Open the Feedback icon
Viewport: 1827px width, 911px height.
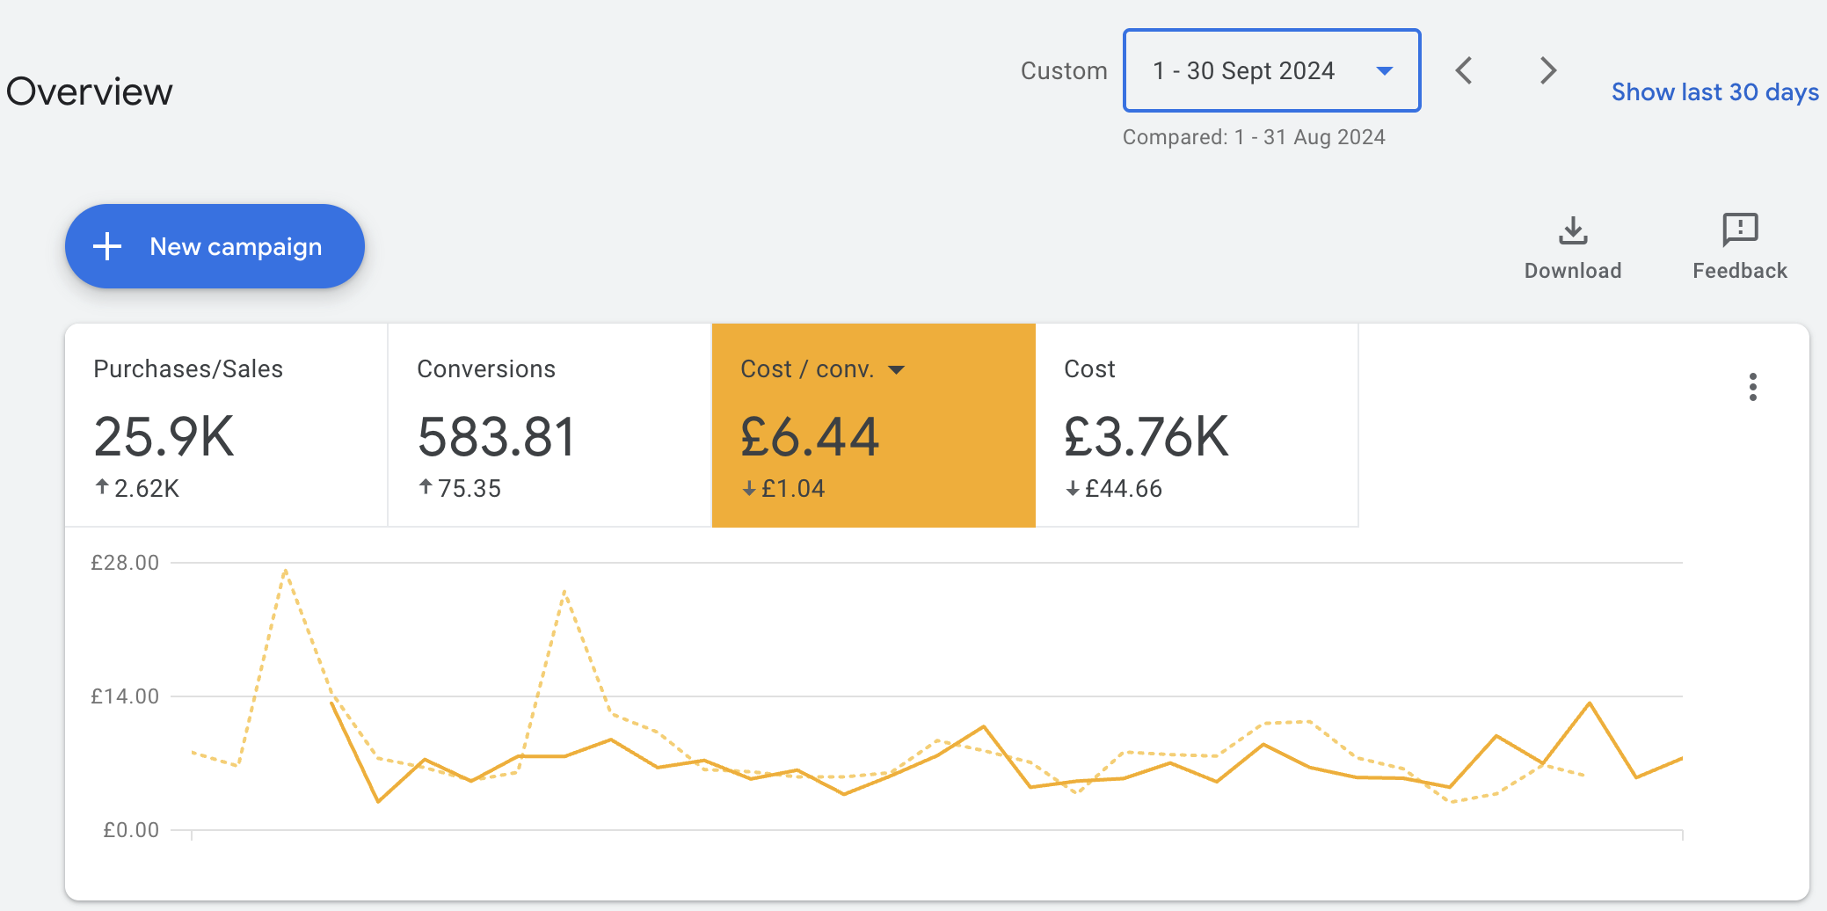pos(1740,230)
